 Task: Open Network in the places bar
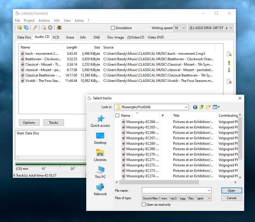pyautogui.click(x=100, y=189)
